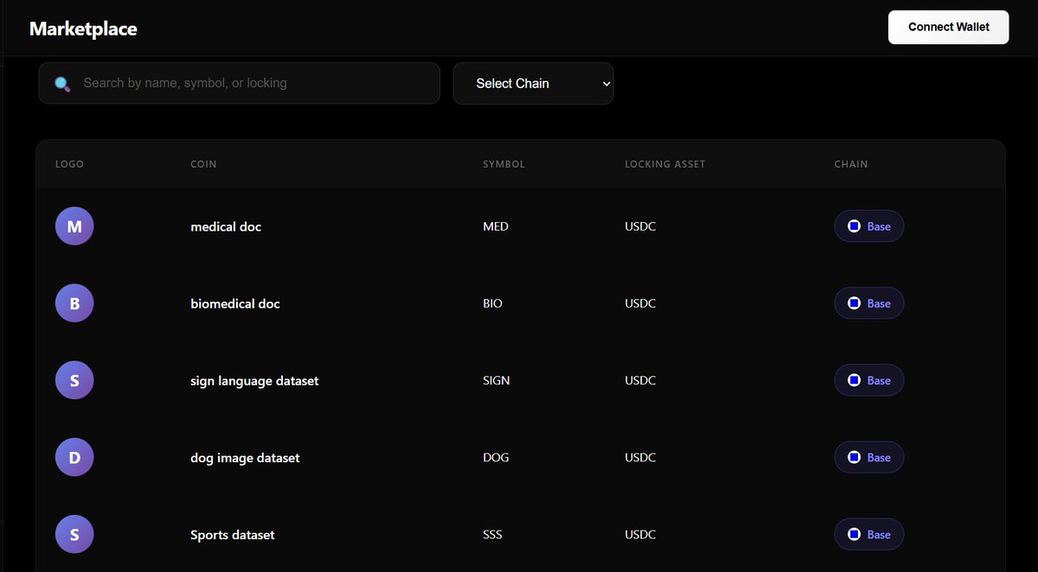Screen dimensions: 1038x572
Task: Open the Select Chain dropdown
Action: point(533,84)
